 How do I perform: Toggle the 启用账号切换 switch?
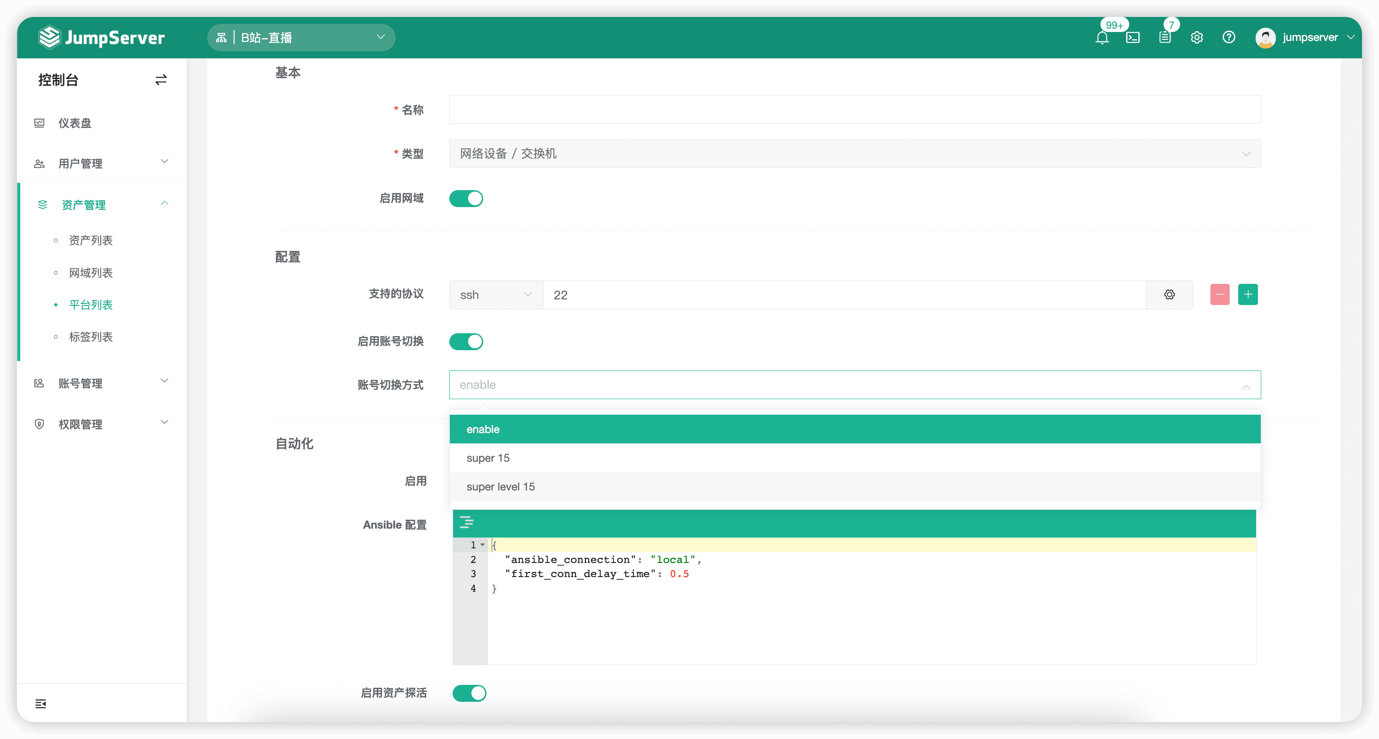(x=466, y=341)
